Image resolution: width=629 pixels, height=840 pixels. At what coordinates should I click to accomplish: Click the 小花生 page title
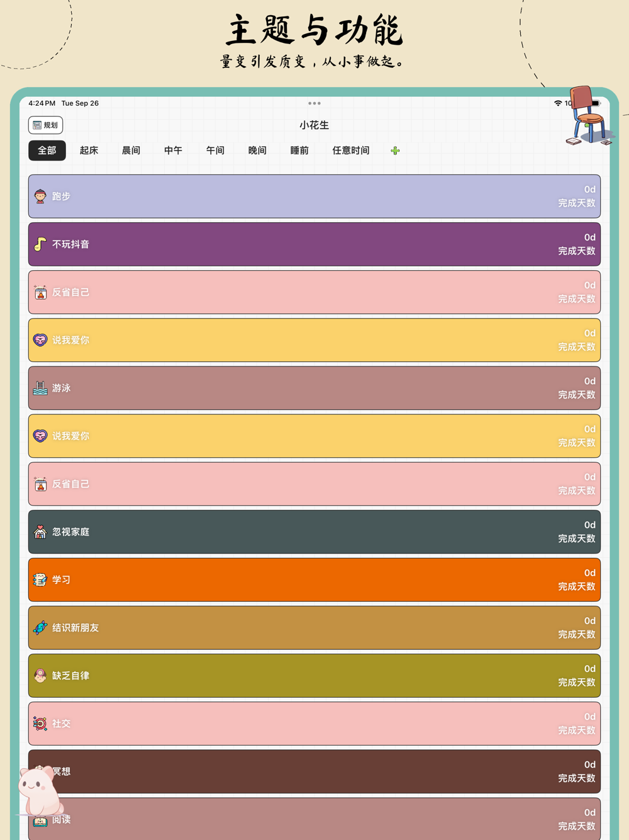coord(314,125)
